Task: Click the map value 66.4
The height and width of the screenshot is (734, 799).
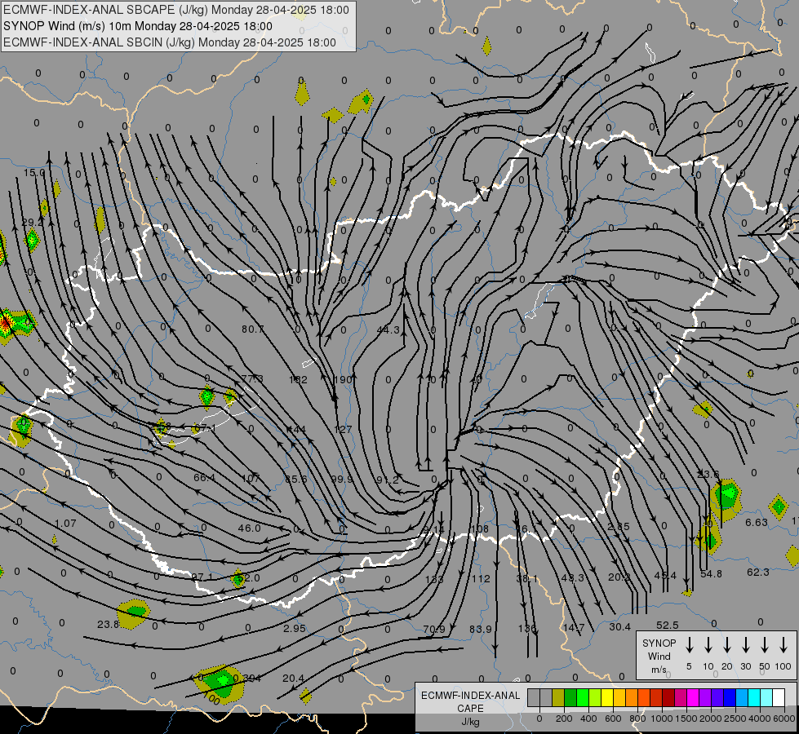Action: point(204,478)
